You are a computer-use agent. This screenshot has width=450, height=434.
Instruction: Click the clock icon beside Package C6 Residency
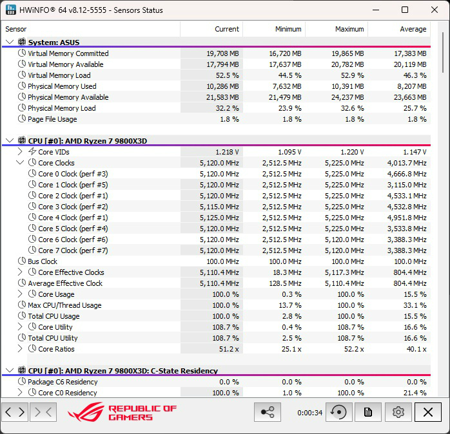point(22,381)
